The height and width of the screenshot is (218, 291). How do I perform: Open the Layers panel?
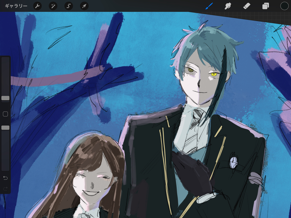coord(266,6)
